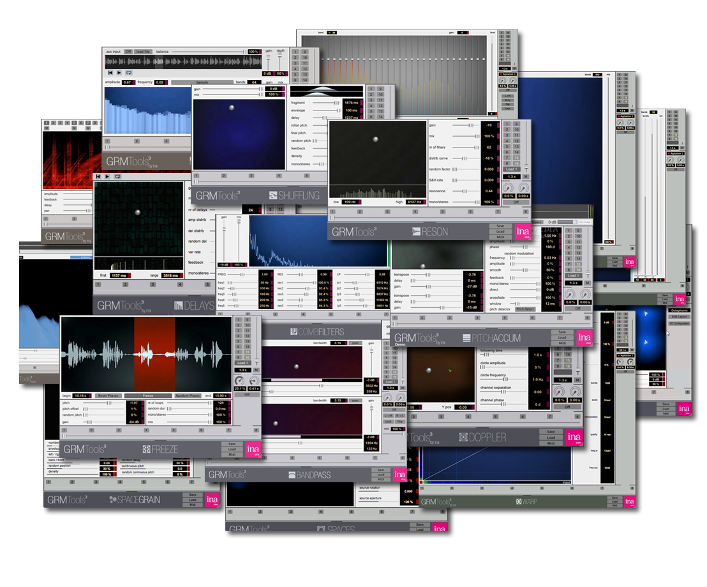This screenshot has height=587, width=707.
Task: Click MIDI in the Reson window
Action: (500, 237)
